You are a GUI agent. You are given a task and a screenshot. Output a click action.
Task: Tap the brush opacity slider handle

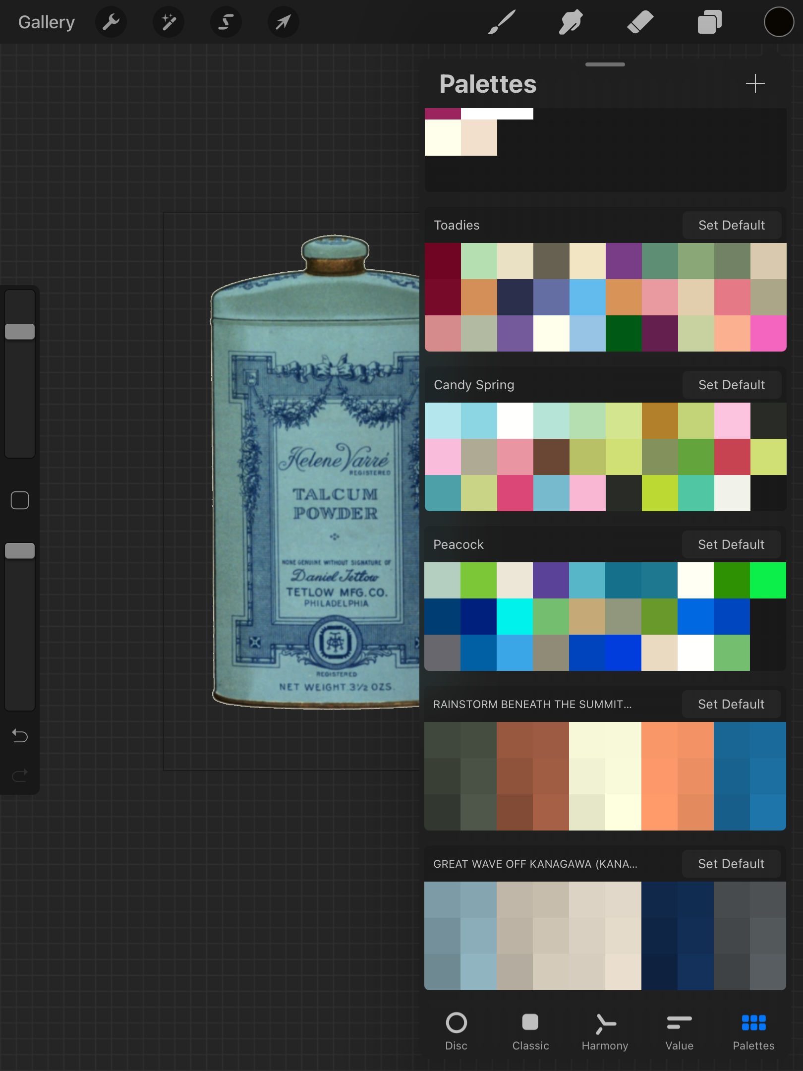20,550
